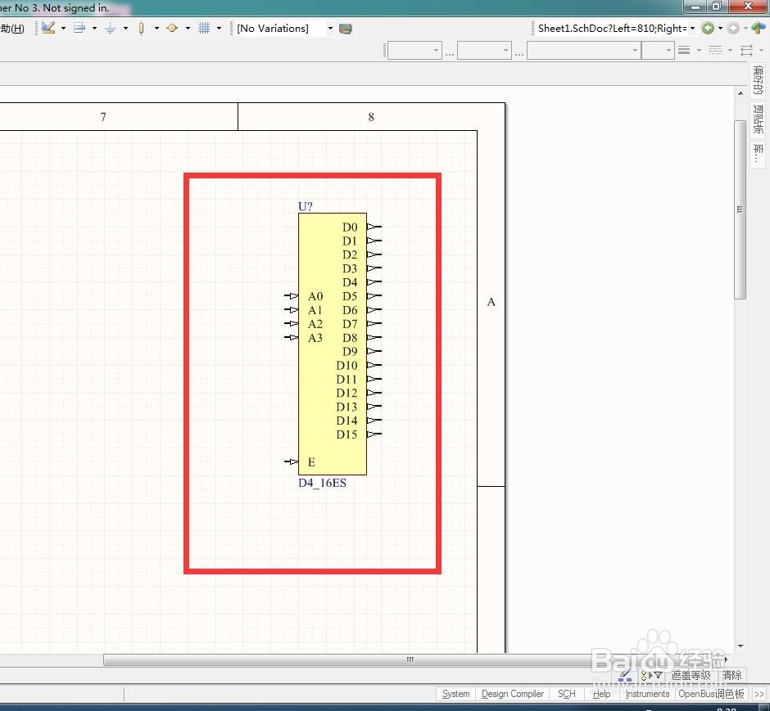Open the System panel button
The image size is (770, 711).
point(455,694)
